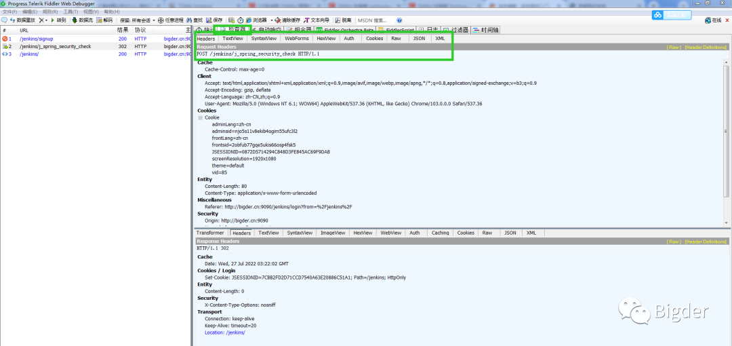Click the Location: /jenkins/ response link
This screenshot has width=732, height=346.
(224, 332)
